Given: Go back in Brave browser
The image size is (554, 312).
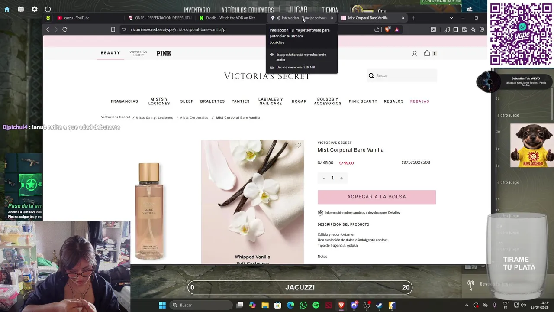Looking at the screenshot, I should tap(48, 29).
